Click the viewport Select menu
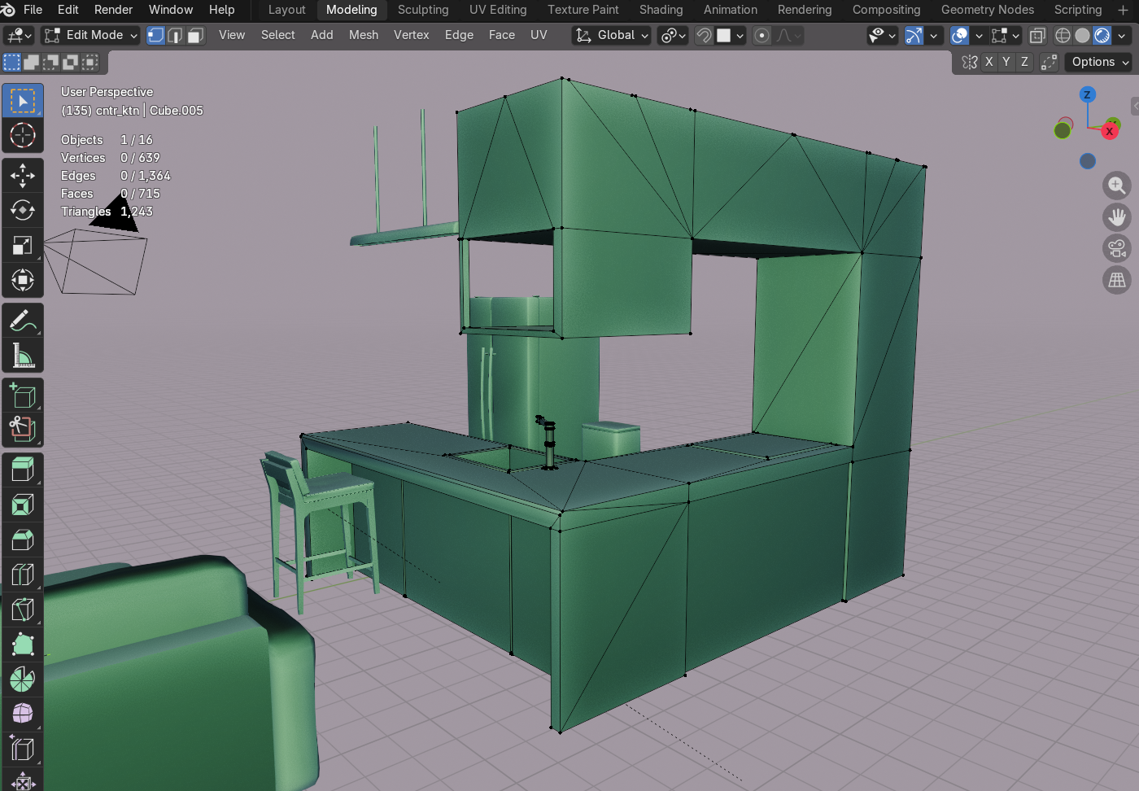 click(x=277, y=35)
